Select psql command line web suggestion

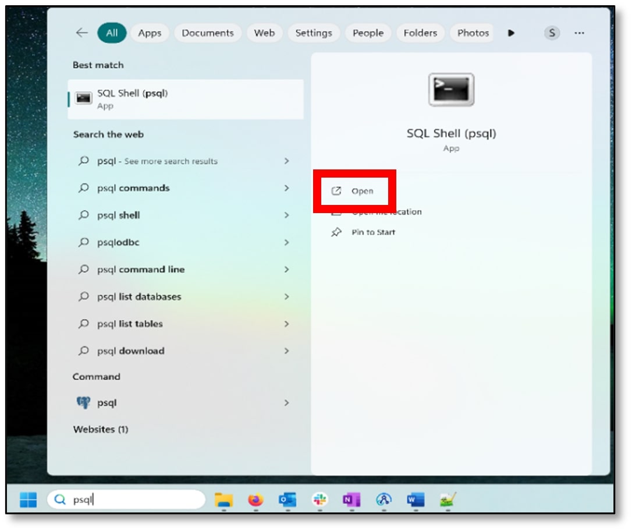coord(141,269)
